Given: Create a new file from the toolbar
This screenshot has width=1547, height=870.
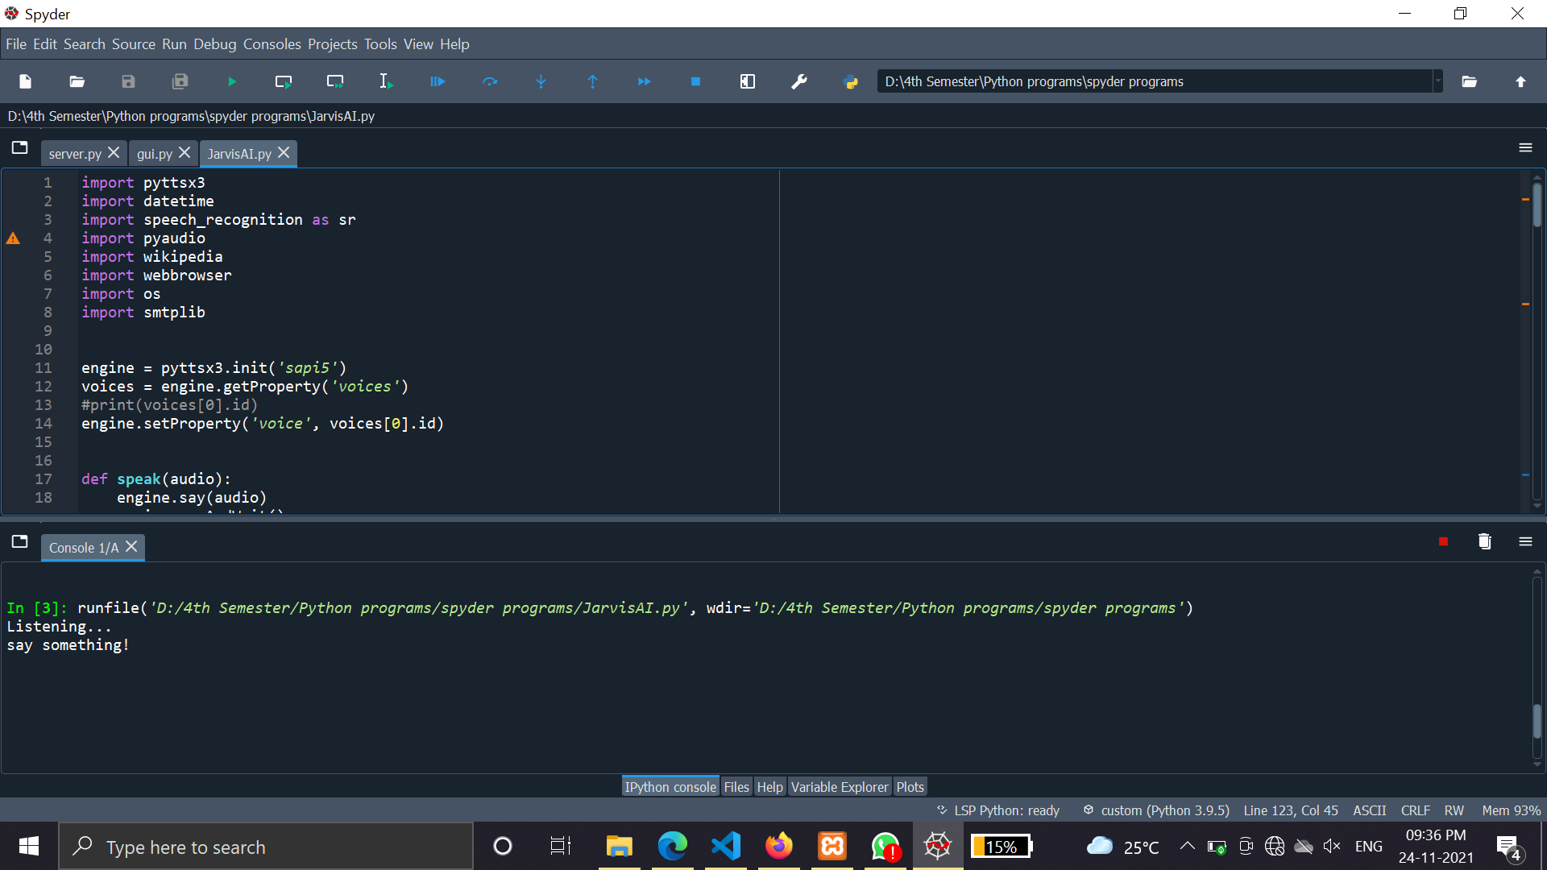Looking at the screenshot, I should [25, 81].
